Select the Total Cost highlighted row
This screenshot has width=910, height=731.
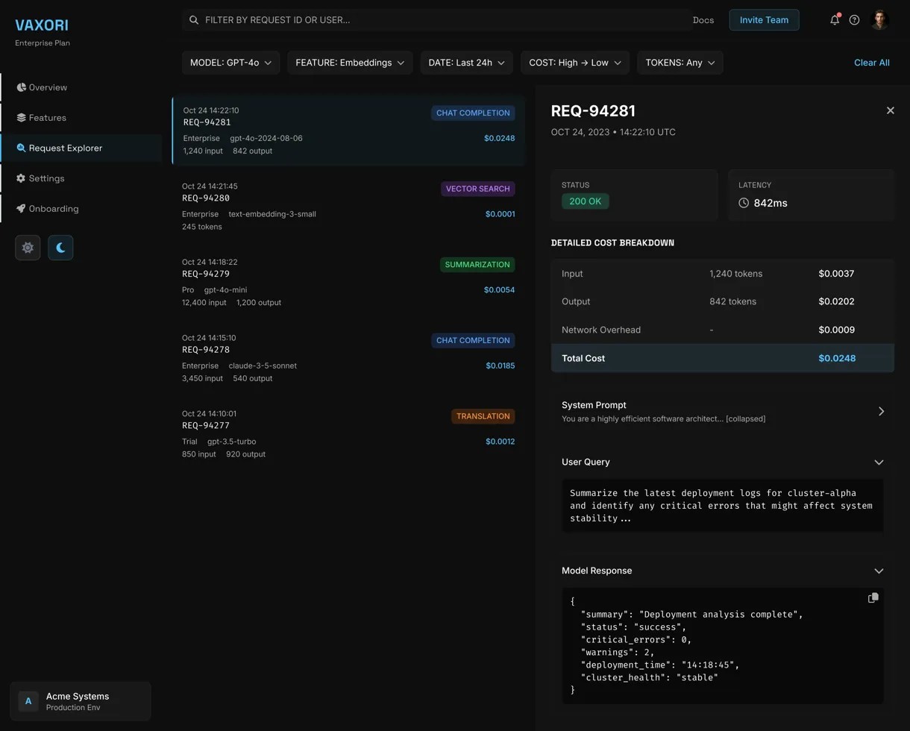pyautogui.click(x=721, y=358)
